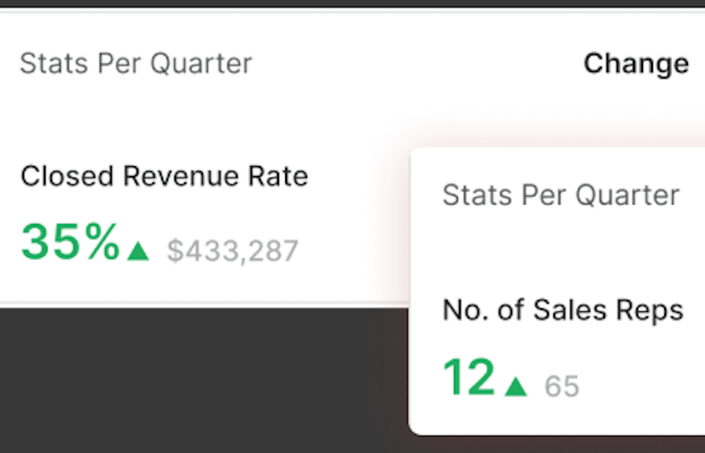This screenshot has height=453, width=705.
Task: Click the Change column header
Action: point(636,64)
